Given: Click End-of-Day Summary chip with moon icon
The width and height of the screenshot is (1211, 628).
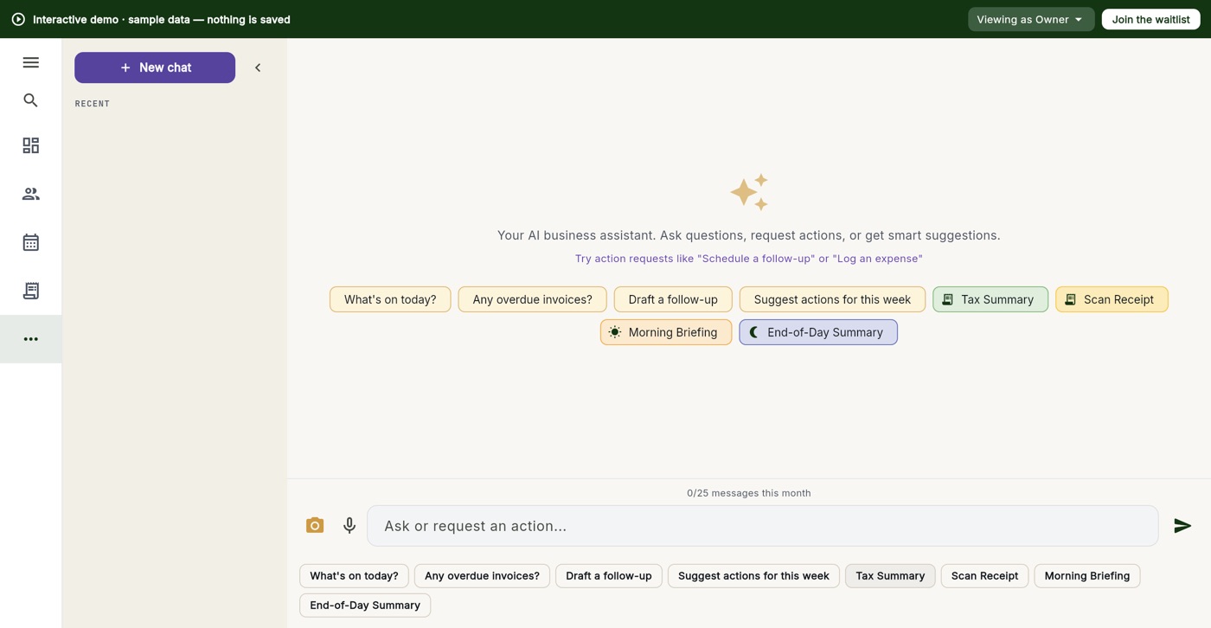Looking at the screenshot, I should tap(818, 332).
